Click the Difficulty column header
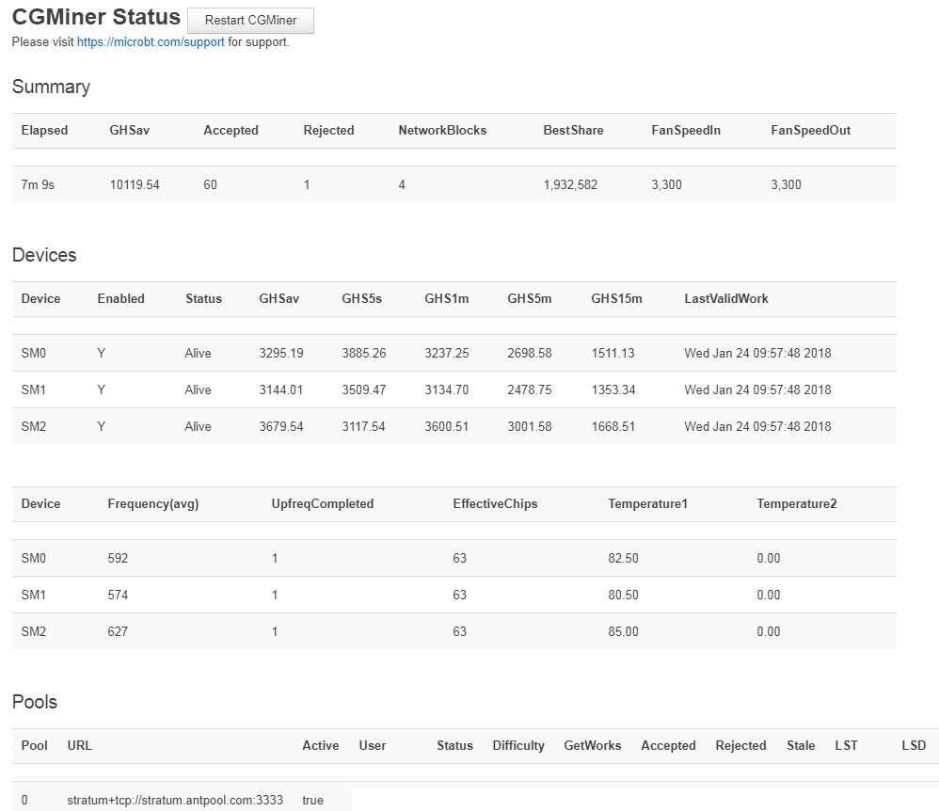 click(518, 746)
